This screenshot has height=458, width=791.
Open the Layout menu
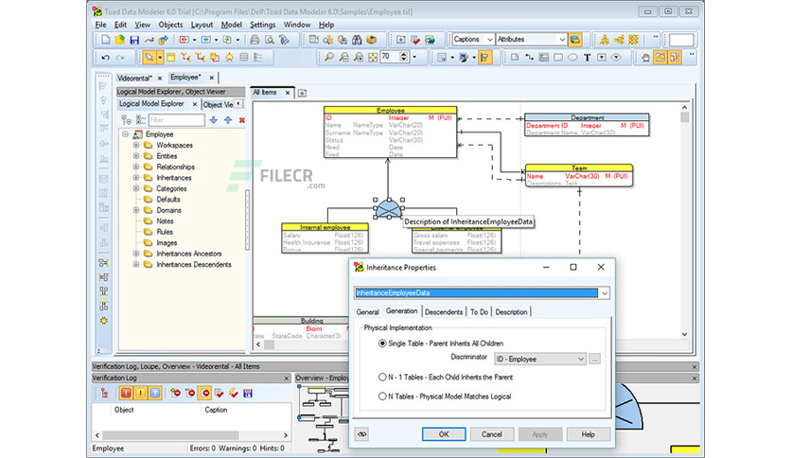click(x=202, y=25)
